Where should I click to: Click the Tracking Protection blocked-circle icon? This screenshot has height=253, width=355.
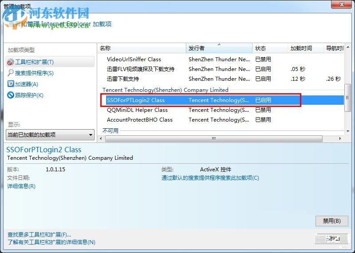click(x=11, y=95)
